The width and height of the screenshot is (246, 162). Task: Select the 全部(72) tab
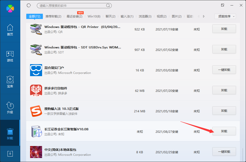[35, 16]
